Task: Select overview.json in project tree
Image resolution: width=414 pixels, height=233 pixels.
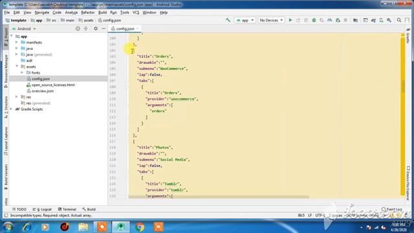Action: [x=43, y=91]
